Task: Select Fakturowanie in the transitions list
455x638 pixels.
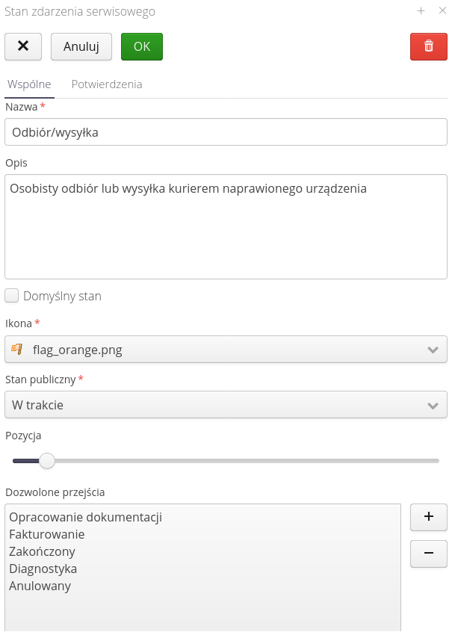Action: [x=45, y=533]
